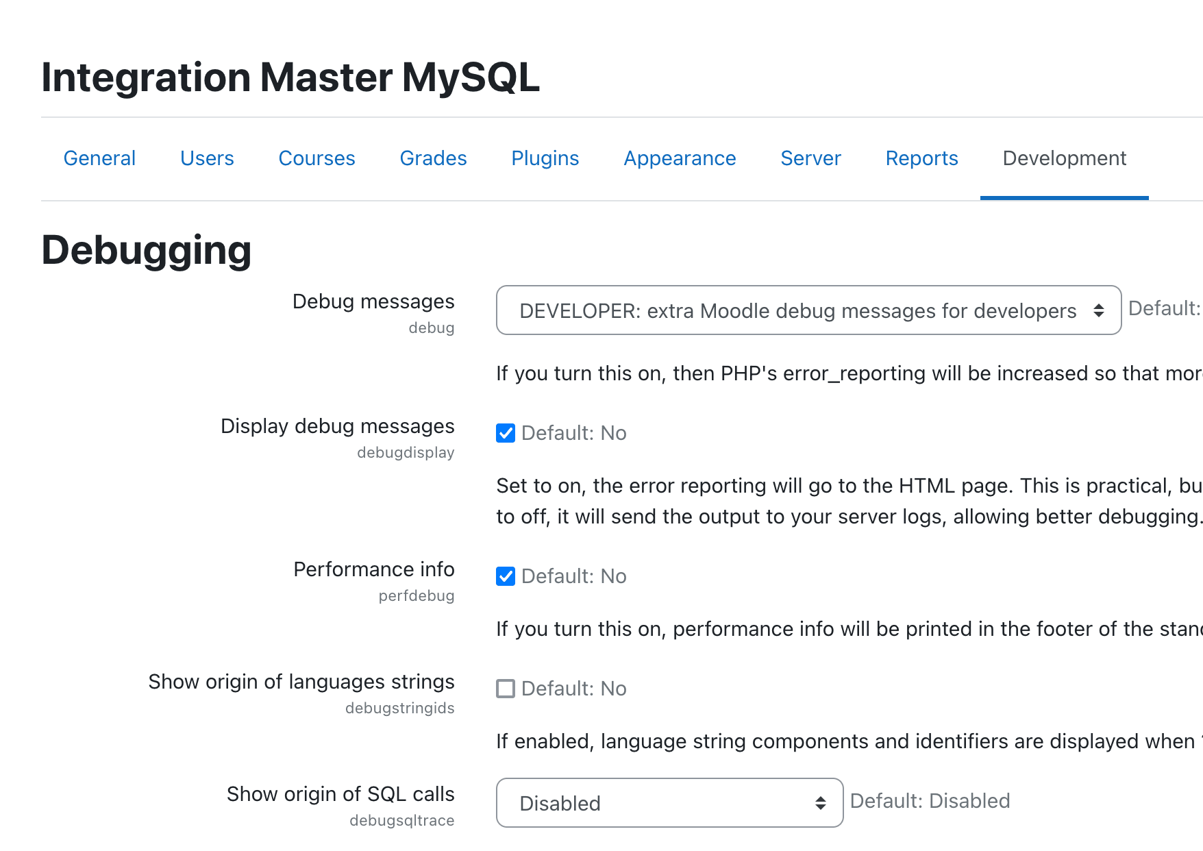Open the Show origin of SQL calls dropdown
This screenshot has height=851, width=1203.
click(x=669, y=803)
